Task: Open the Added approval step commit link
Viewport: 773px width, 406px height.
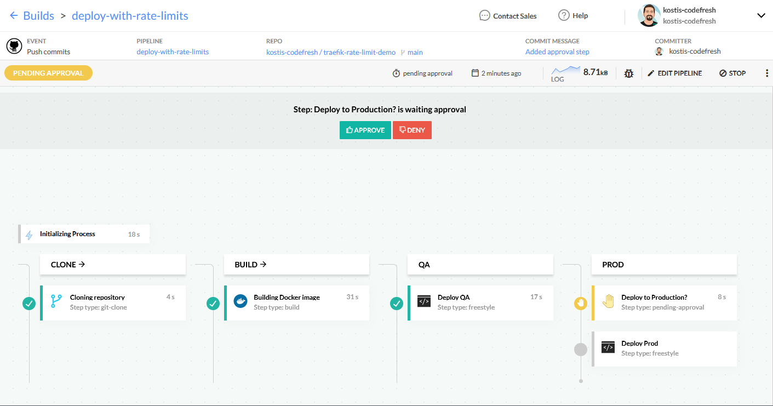Action: (557, 52)
